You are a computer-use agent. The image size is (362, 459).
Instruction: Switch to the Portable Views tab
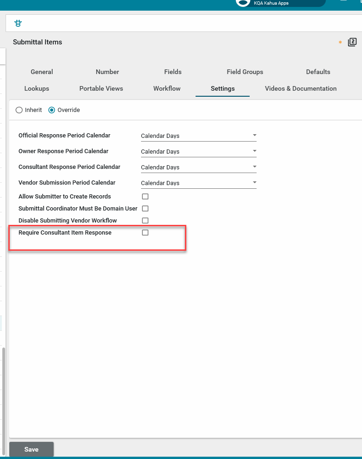pyautogui.click(x=101, y=88)
